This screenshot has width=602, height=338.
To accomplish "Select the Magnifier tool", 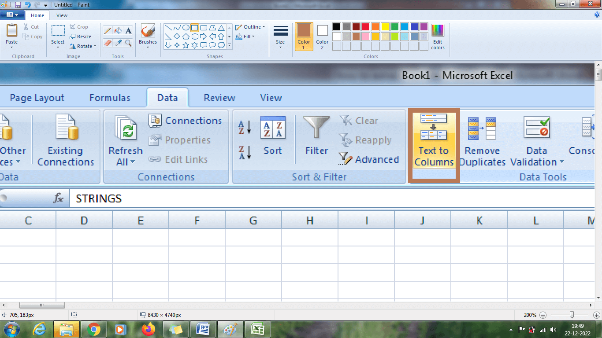I will pyautogui.click(x=128, y=43).
